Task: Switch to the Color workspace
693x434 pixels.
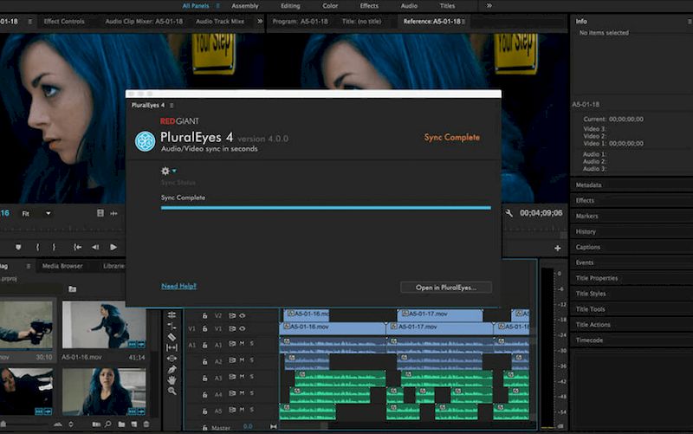Action: click(x=330, y=6)
